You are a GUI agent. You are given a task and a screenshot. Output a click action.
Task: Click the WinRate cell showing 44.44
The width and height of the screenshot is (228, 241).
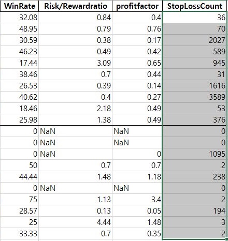click(19, 177)
